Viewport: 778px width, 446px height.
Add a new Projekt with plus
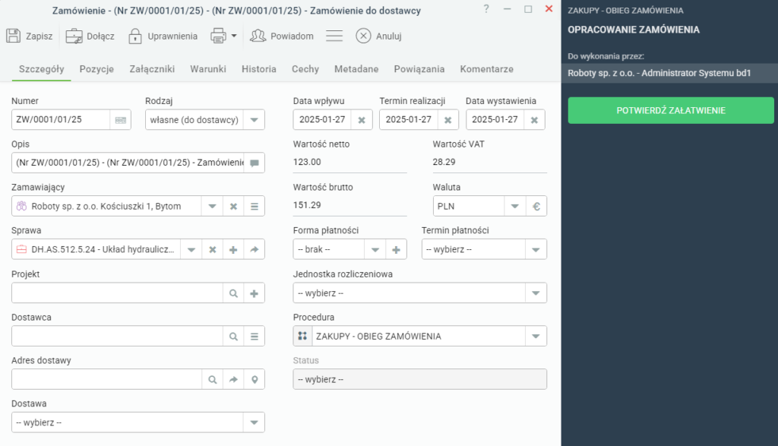click(x=254, y=293)
